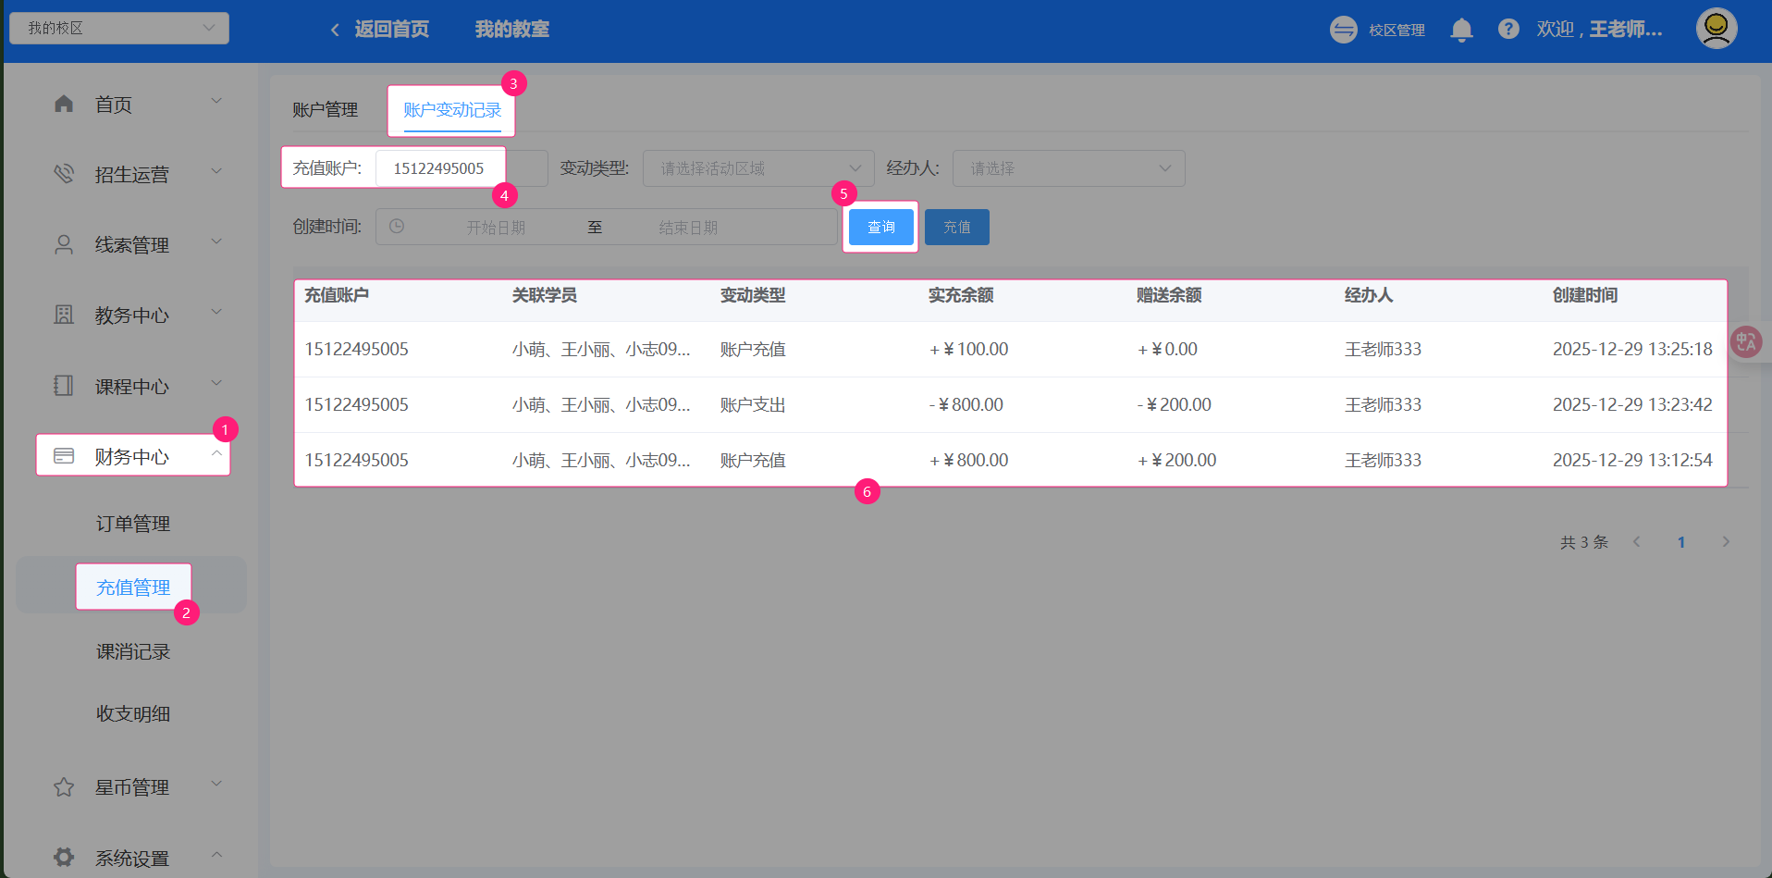Click the home icon beside 首页
The image size is (1772, 878).
pyautogui.click(x=64, y=104)
